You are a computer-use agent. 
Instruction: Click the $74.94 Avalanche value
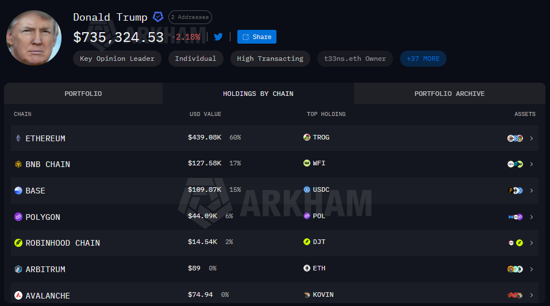coord(200,295)
